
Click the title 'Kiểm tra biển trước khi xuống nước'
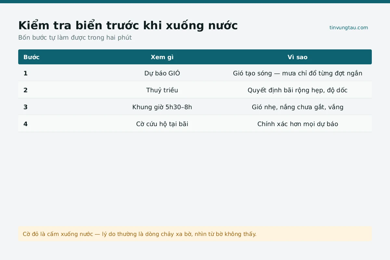(x=128, y=25)
